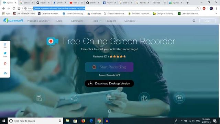Switch to the YouTube 'how to' tab
The width and height of the screenshot is (220, 124).
pos(76,3)
